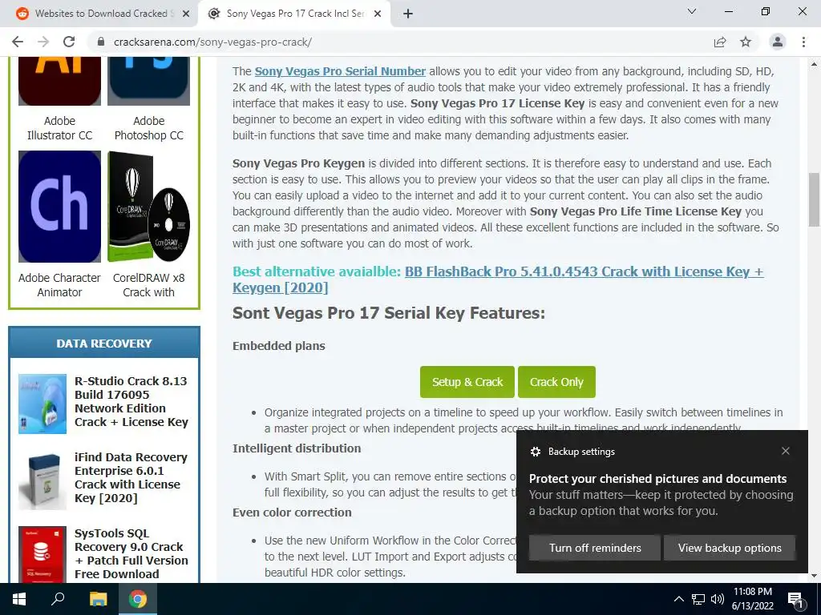Click the 'Even color correction' subheading
The width and height of the screenshot is (821, 615).
292,512
